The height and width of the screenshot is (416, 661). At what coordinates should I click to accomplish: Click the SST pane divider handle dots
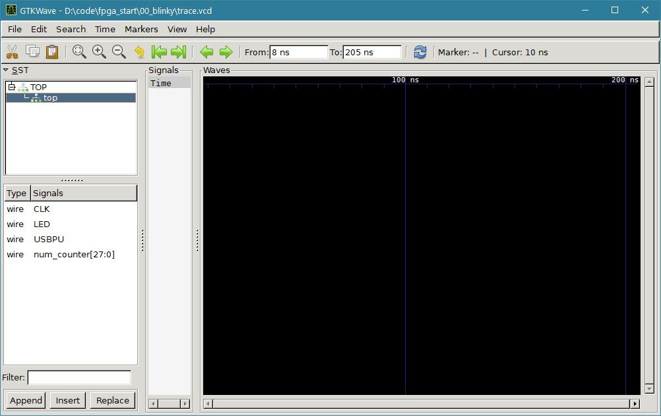[72, 180]
